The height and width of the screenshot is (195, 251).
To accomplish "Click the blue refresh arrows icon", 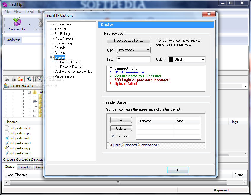I will pos(29,79).
